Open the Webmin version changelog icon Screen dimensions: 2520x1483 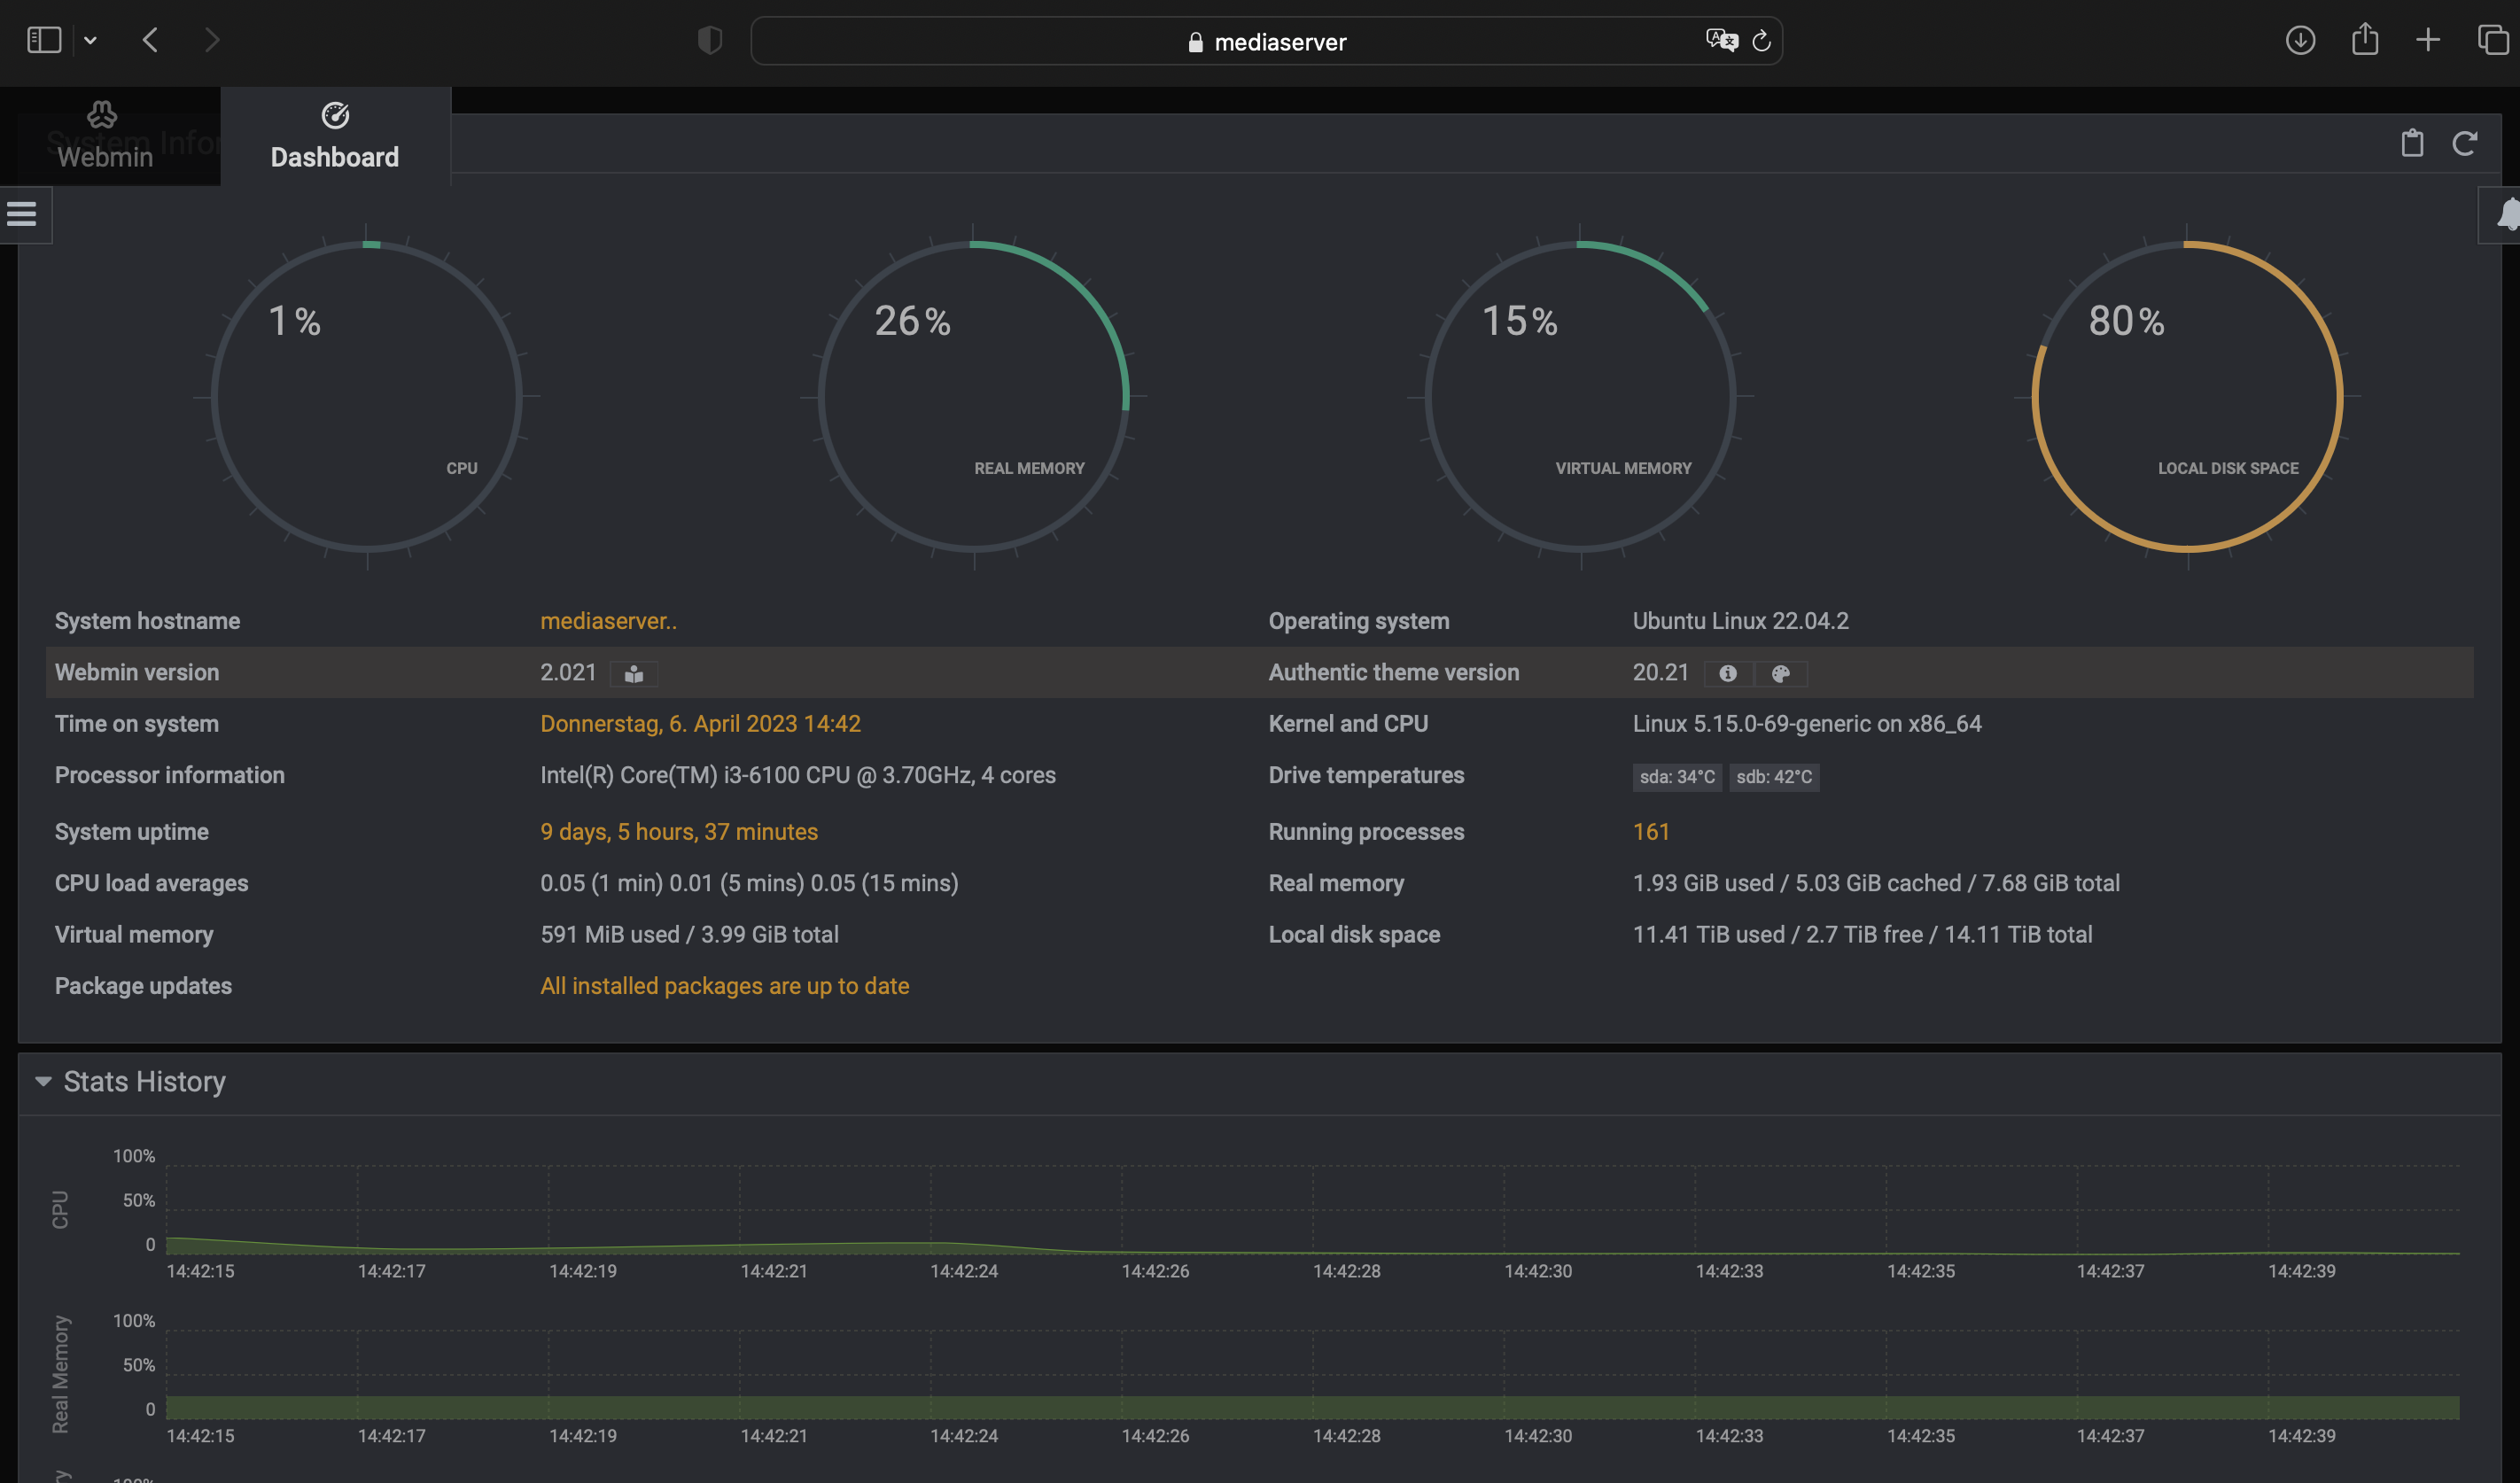tap(636, 673)
